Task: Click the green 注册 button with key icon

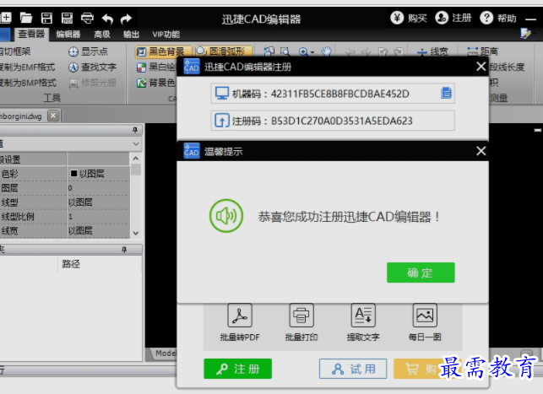Action: [238, 369]
